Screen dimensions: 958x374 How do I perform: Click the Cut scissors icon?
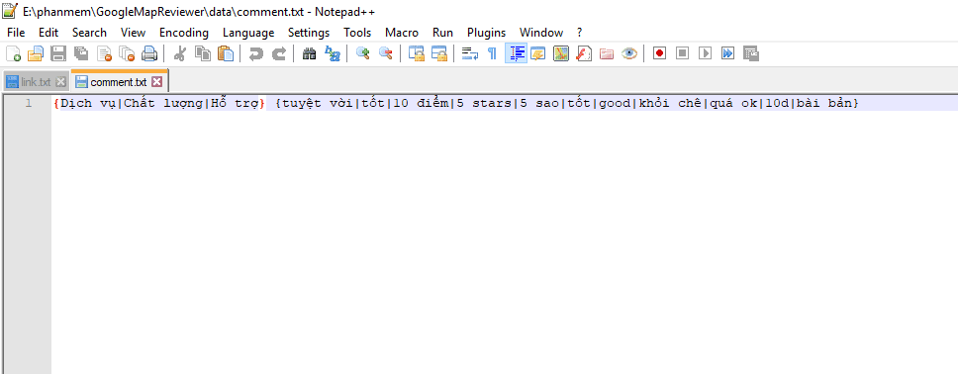[x=180, y=53]
